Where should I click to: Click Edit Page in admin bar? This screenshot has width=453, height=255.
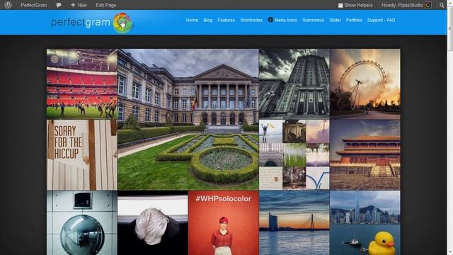pyautogui.click(x=105, y=5)
